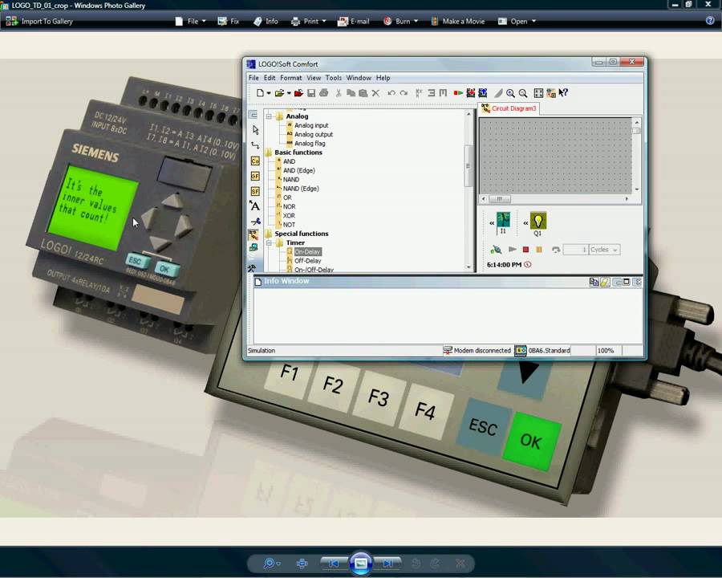The width and height of the screenshot is (722, 578).
Task: Click the Paste toolbar icon
Action: click(x=363, y=93)
